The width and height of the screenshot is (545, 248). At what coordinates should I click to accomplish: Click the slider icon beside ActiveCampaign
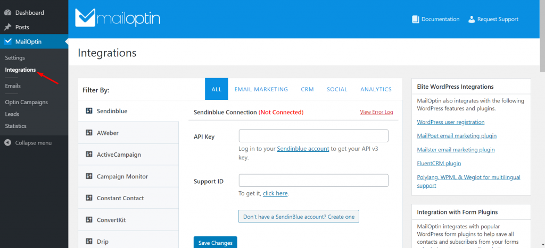(x=89, y=155)
